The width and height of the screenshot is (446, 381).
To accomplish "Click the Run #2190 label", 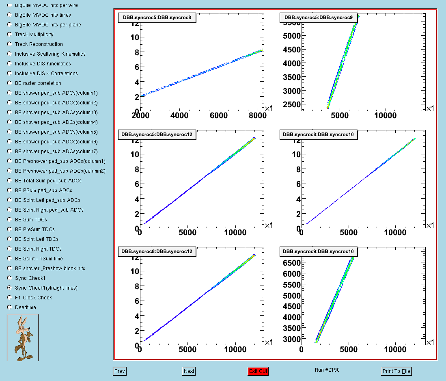I will tap(327, 370).
